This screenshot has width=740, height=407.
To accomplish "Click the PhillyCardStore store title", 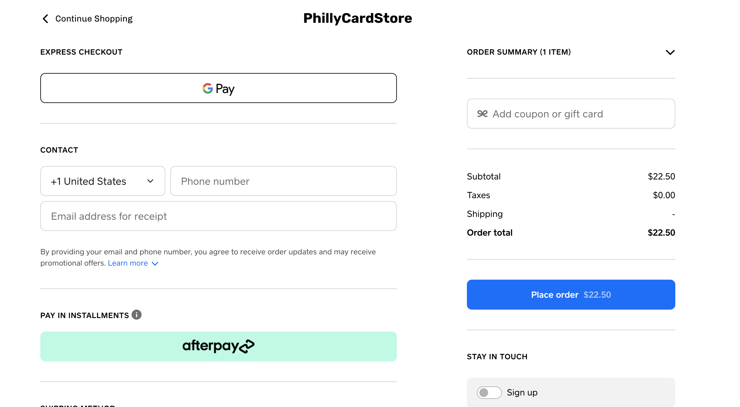I will click(357, 18).
